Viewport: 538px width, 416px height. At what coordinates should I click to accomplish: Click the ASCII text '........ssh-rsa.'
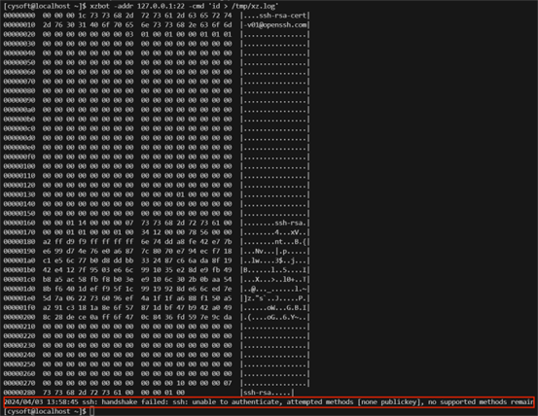[x=275, y=224]
